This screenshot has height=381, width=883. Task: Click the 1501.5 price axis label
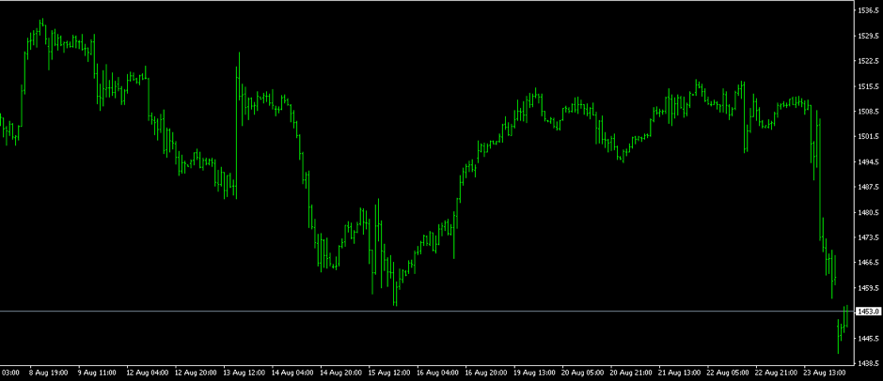869,137
